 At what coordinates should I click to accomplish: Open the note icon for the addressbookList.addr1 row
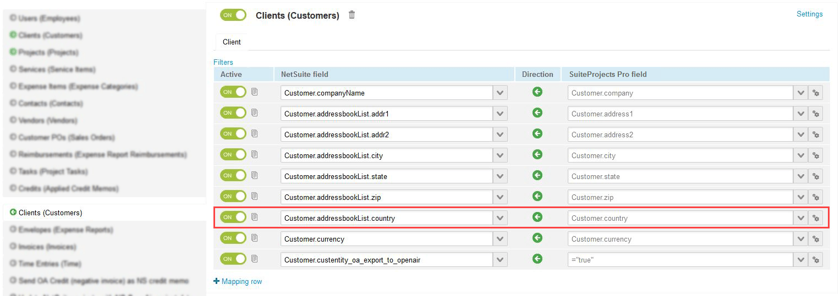pos(255,113)
